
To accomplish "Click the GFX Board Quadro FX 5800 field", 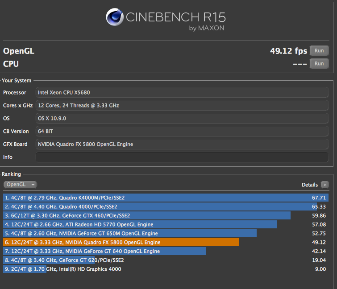I will pyautogui.click(x=182, y=144).
